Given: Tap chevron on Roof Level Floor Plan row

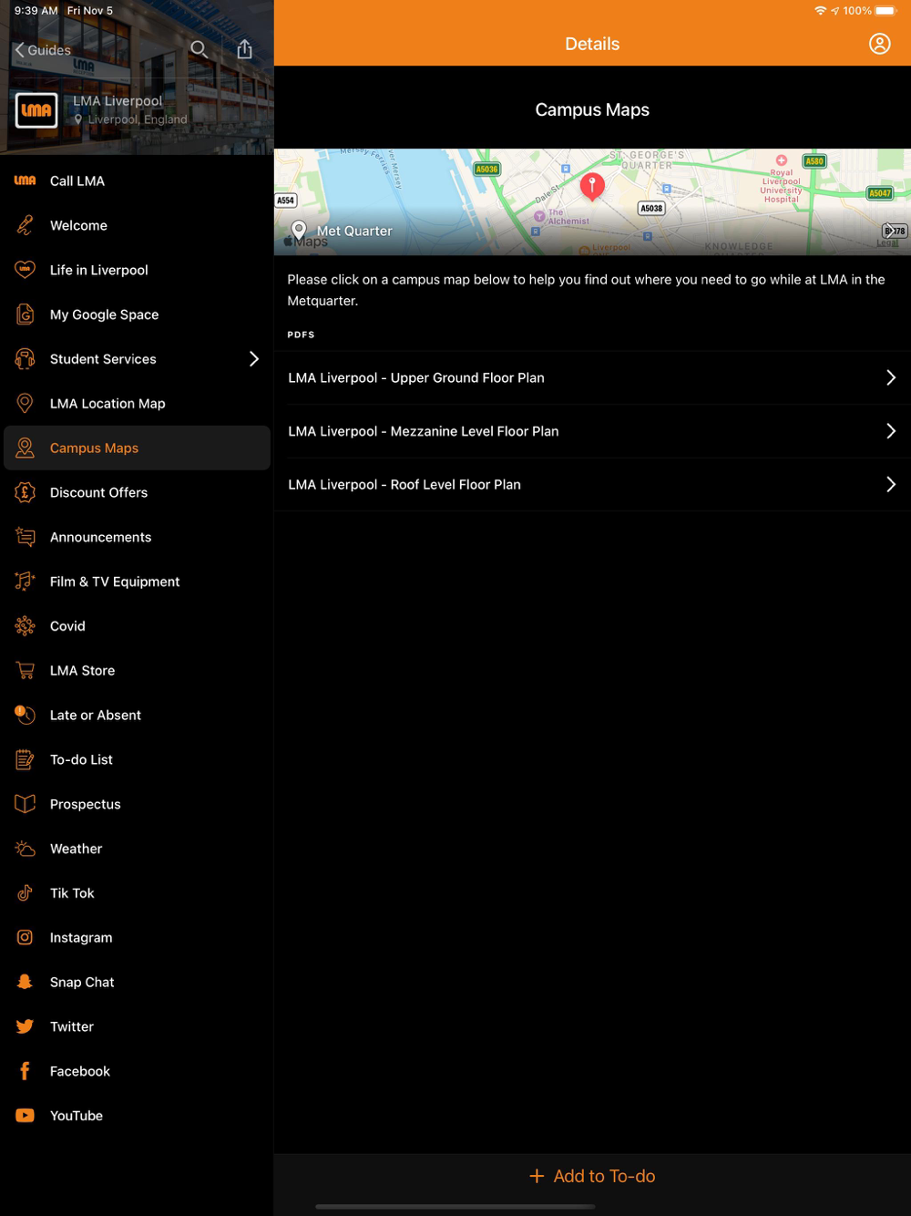Looking at the screenshot, I should pos(891,485).
